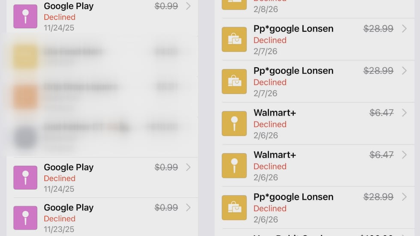Tap shopping bag icon of 2/8/26 transaction

click(234, 3)
